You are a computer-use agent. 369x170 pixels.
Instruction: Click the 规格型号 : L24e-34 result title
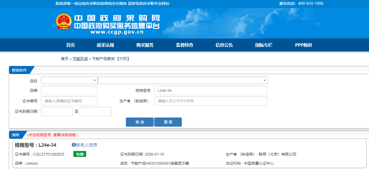[x=36, y=145]
